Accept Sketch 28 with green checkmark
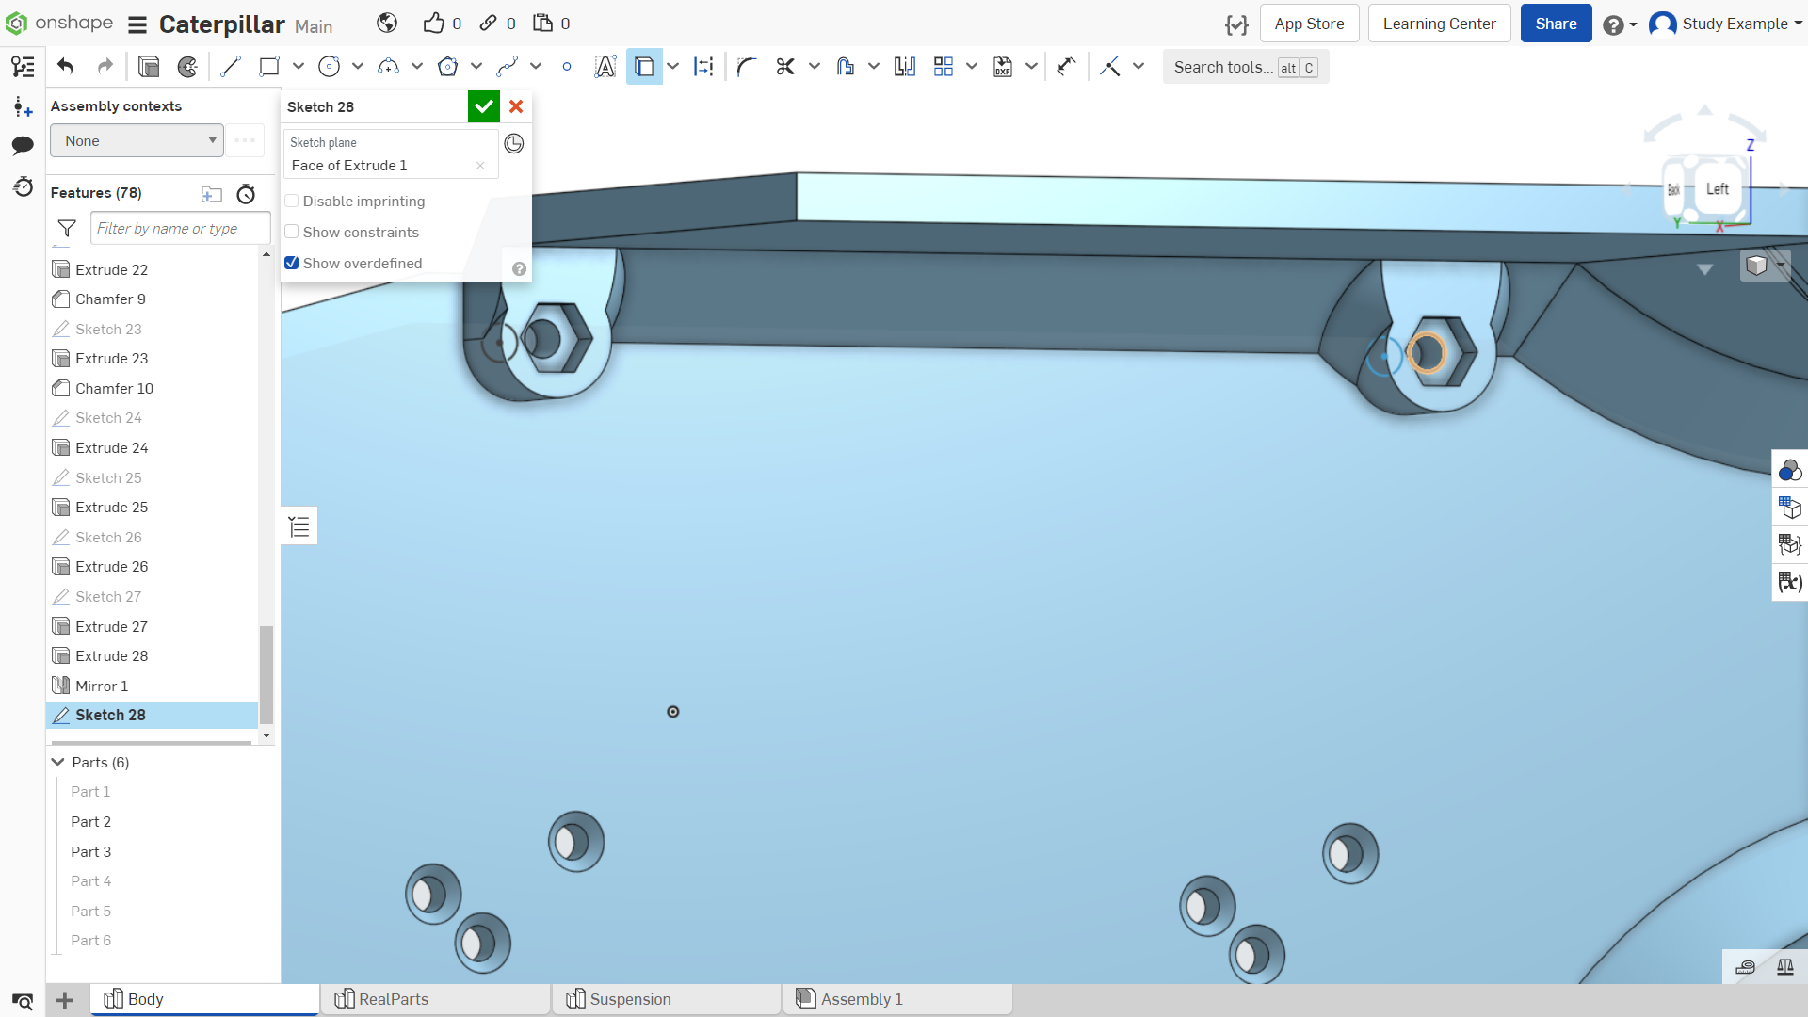 tap(484, 106)
